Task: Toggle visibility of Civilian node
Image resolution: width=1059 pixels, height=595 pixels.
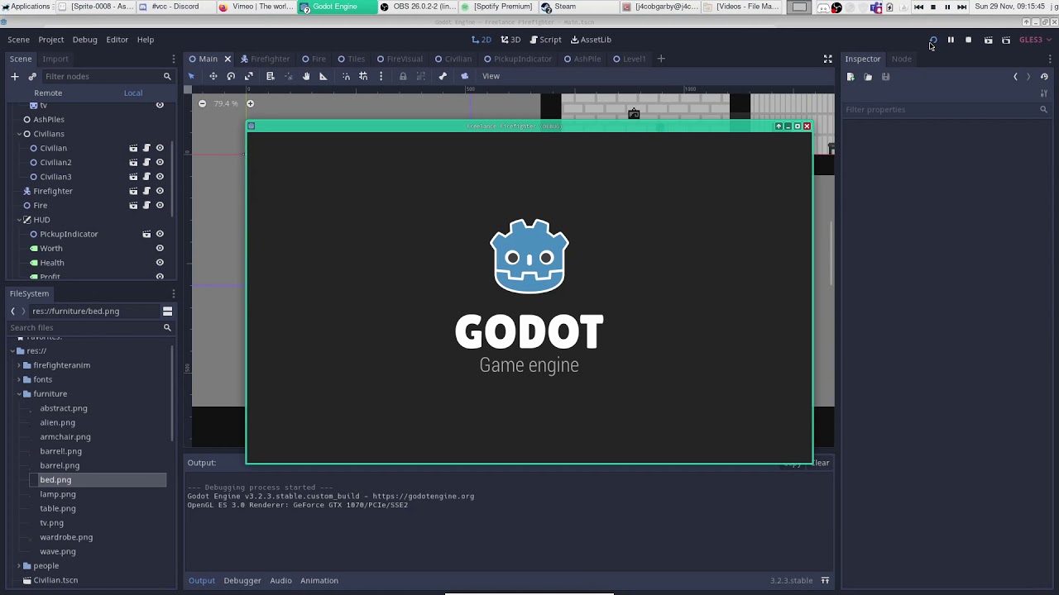Action: click(x=160, y=148)
